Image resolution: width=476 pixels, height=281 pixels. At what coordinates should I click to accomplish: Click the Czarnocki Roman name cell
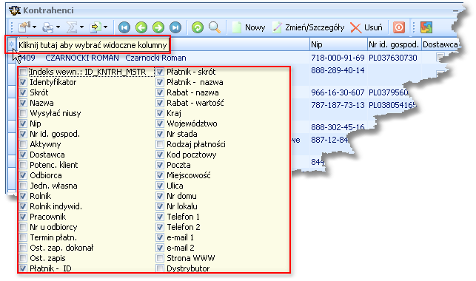point(155,58)
